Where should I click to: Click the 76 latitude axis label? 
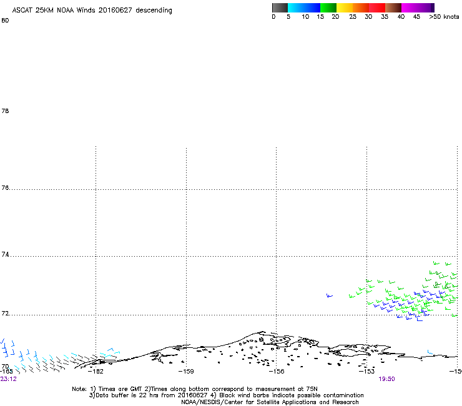pos(5,187)
